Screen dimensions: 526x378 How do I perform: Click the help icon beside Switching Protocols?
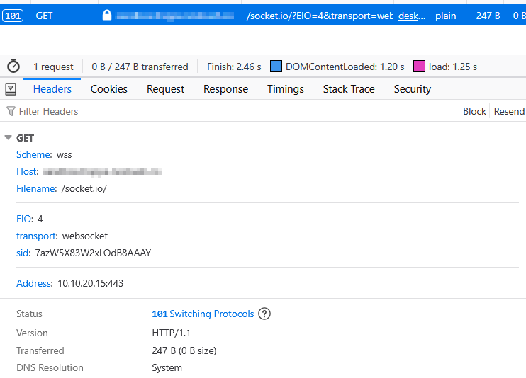coord(264,314)
